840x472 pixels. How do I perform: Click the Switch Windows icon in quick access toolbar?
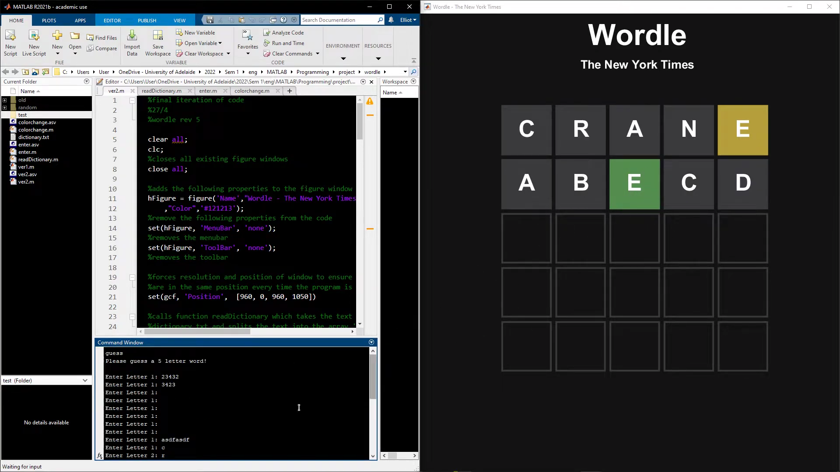[273, 20]
